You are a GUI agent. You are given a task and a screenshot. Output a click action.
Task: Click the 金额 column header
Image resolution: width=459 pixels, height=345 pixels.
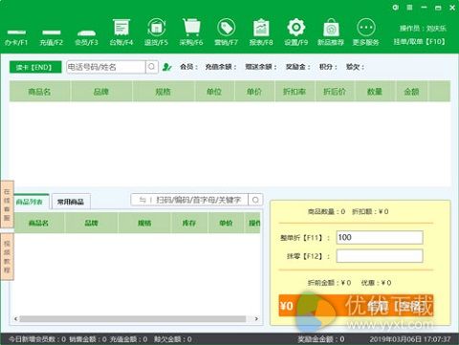tap(412, 92)
